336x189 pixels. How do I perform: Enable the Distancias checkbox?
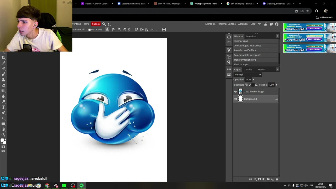[x=90, y=30]
